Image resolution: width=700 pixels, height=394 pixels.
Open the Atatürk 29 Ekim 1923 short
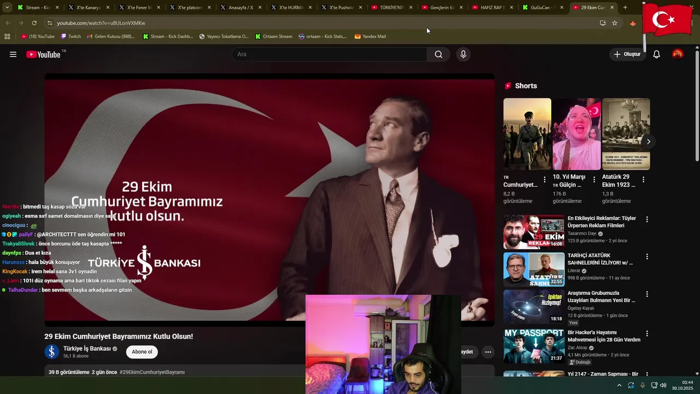tap(626, 134)
